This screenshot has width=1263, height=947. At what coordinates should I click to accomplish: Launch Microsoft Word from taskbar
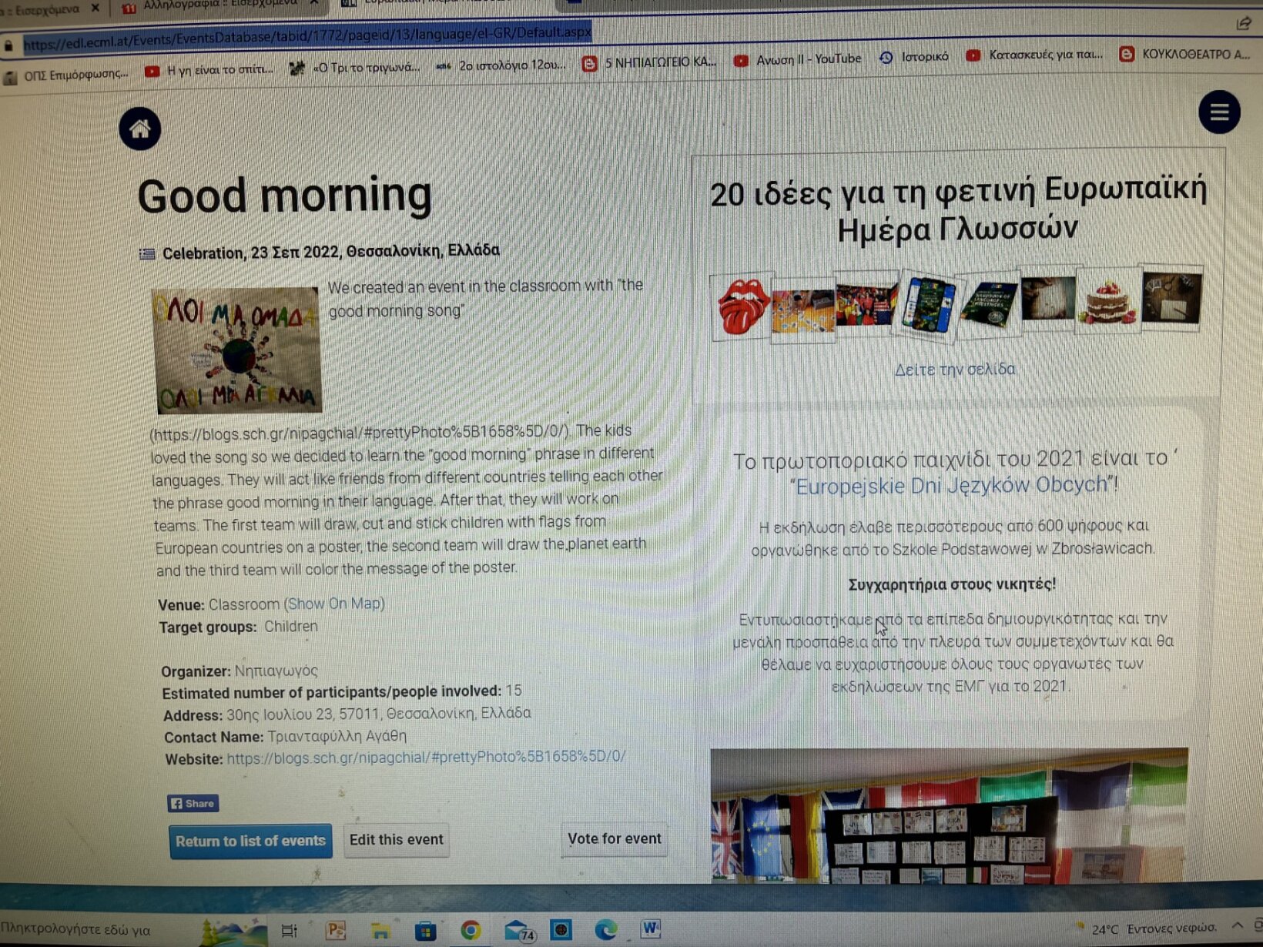click(650, 929)
